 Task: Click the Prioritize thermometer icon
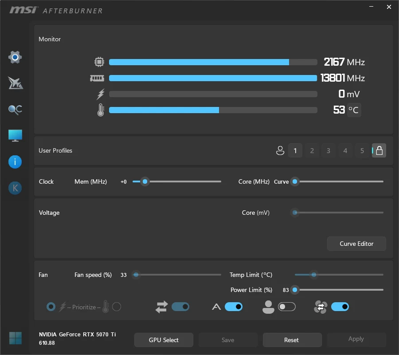click(106, 307)
